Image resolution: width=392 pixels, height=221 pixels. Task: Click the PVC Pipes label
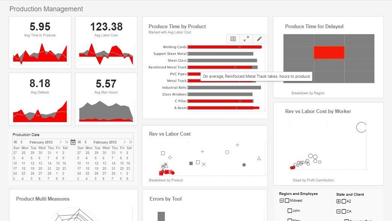(178, 74)
